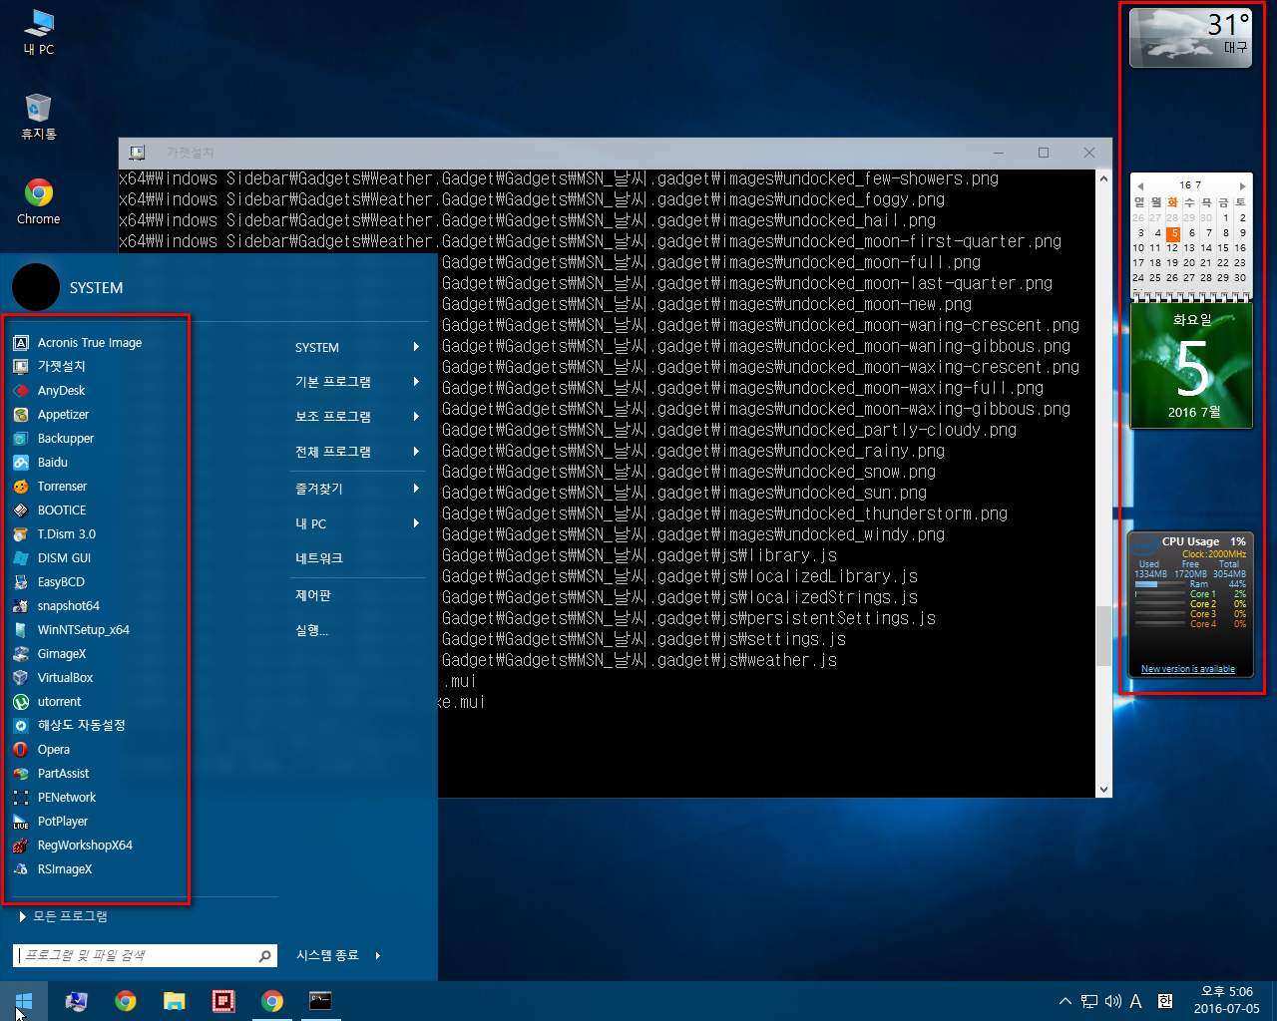Open volume control in system tray
The height and width of the screenshot is (1021, 1277).
click(x=1112, y=1001)
